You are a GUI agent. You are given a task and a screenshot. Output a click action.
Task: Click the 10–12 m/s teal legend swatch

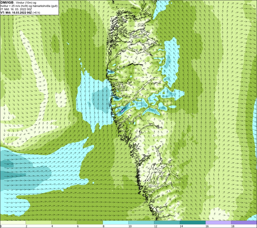pyautogui.click(x=141, y=222)
